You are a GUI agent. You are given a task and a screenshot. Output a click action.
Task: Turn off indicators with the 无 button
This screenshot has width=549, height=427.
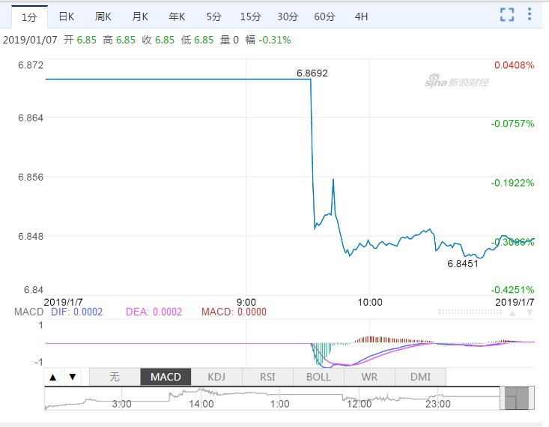(x=115, y=377)
